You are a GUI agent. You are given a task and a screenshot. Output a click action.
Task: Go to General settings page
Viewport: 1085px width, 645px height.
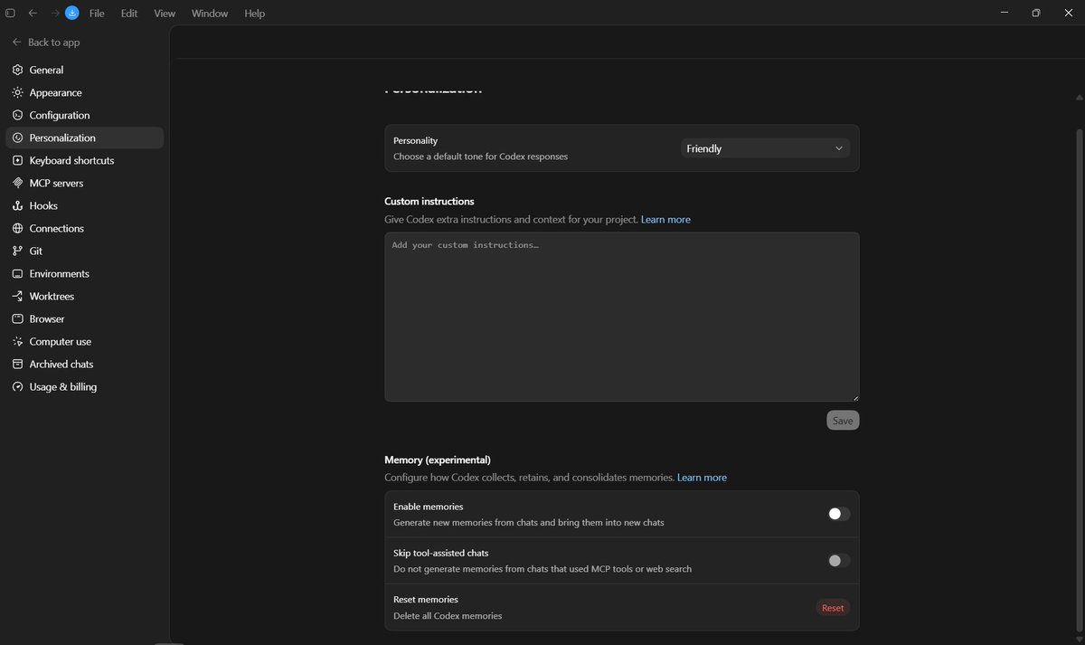84,70
